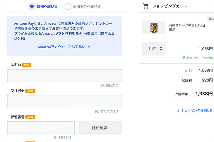Expand the Amazonアカウントでお支払い section
The height and width of the screenshot is (142, 214).
click(x=65, y=47)
